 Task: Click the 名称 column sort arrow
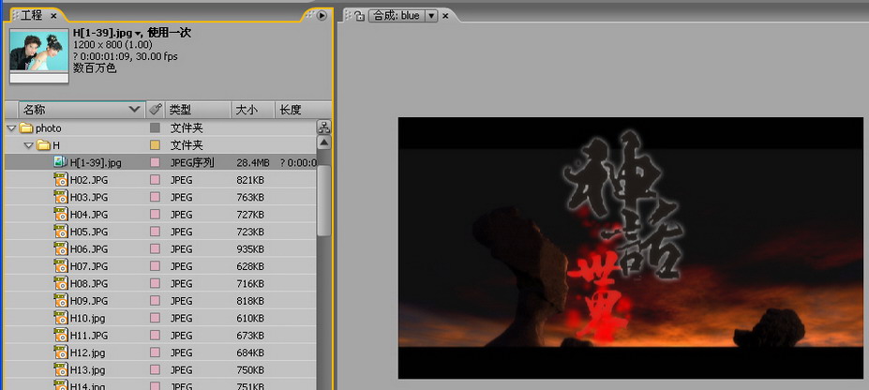click(134, 110)
